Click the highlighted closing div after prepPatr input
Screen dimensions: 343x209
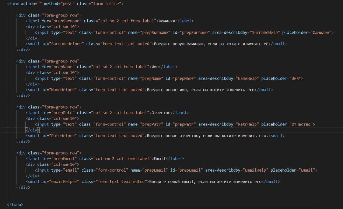[32, 130]
